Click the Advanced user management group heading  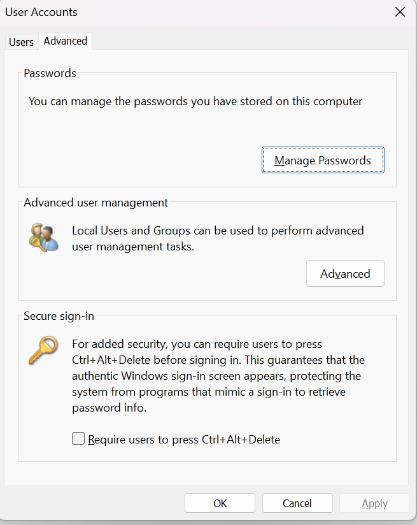95,203
